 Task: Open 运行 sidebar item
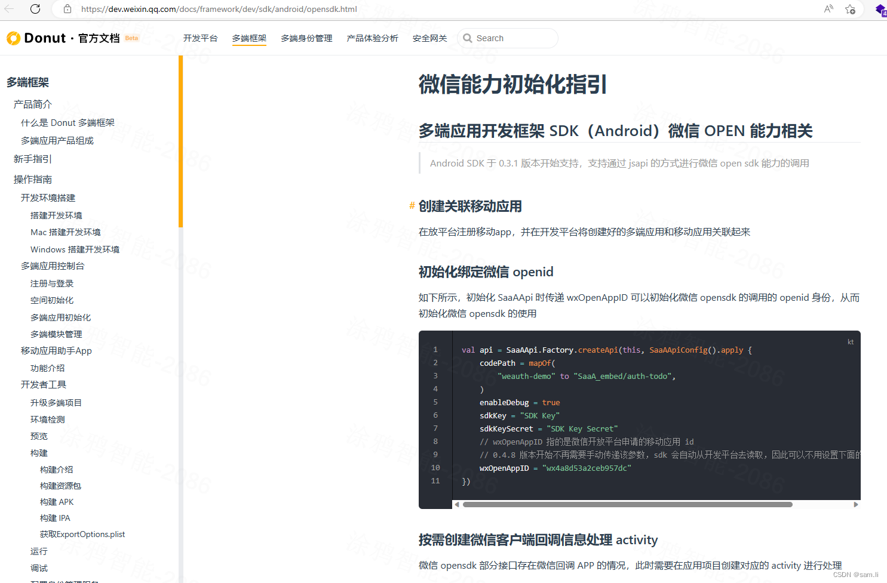(39, 551)
